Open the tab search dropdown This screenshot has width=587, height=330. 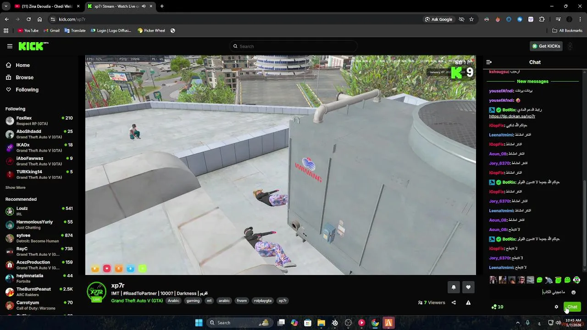6,6
